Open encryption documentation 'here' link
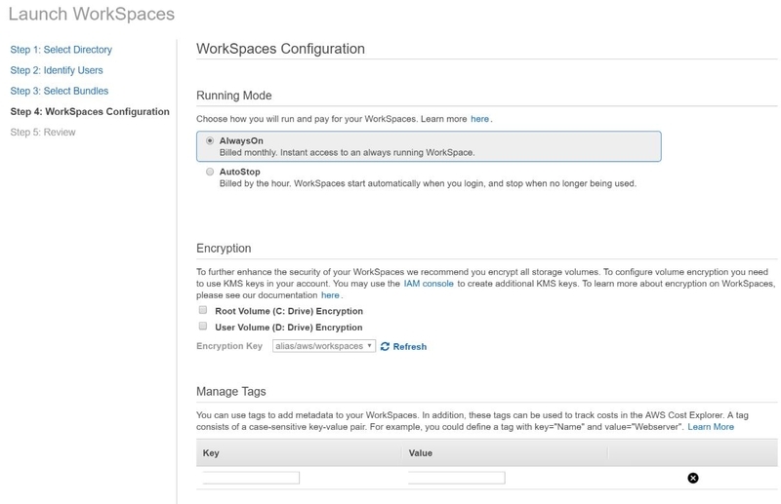This screenshot has height=504, width=781. 330,295
